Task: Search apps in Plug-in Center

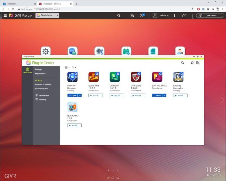Action: click(x=182, y=63)
